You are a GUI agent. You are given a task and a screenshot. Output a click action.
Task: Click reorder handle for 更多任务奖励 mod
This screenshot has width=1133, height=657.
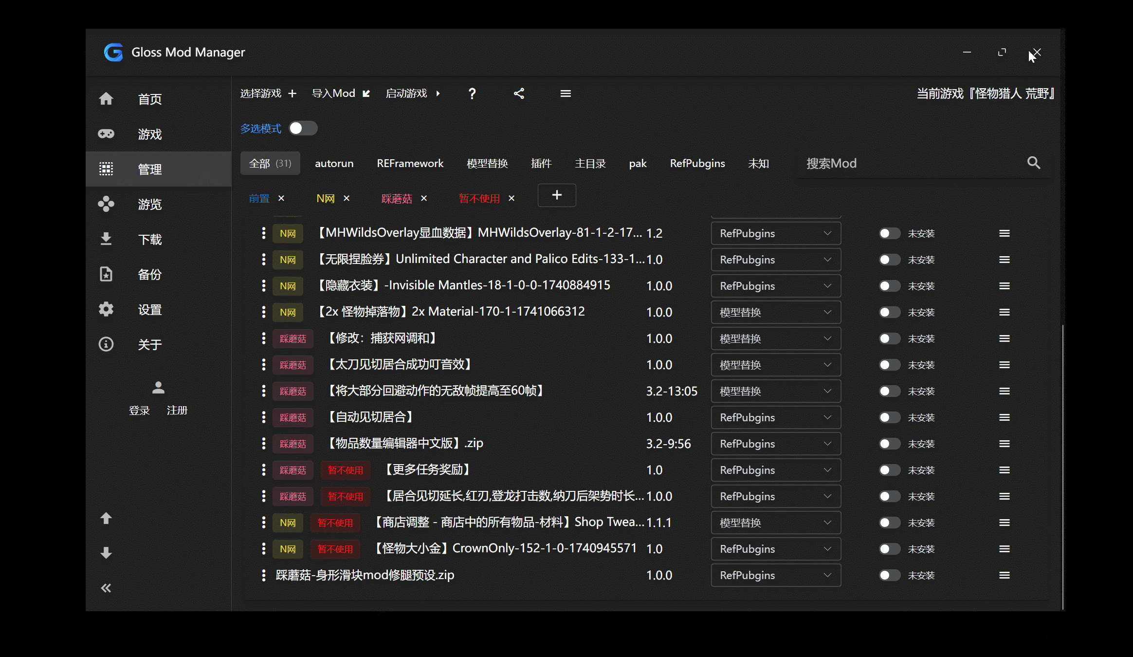pyautogui.click(x=1005, y=470)
